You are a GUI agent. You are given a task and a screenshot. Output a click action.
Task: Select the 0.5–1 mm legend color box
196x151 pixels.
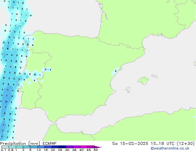(x=12, y=147)
